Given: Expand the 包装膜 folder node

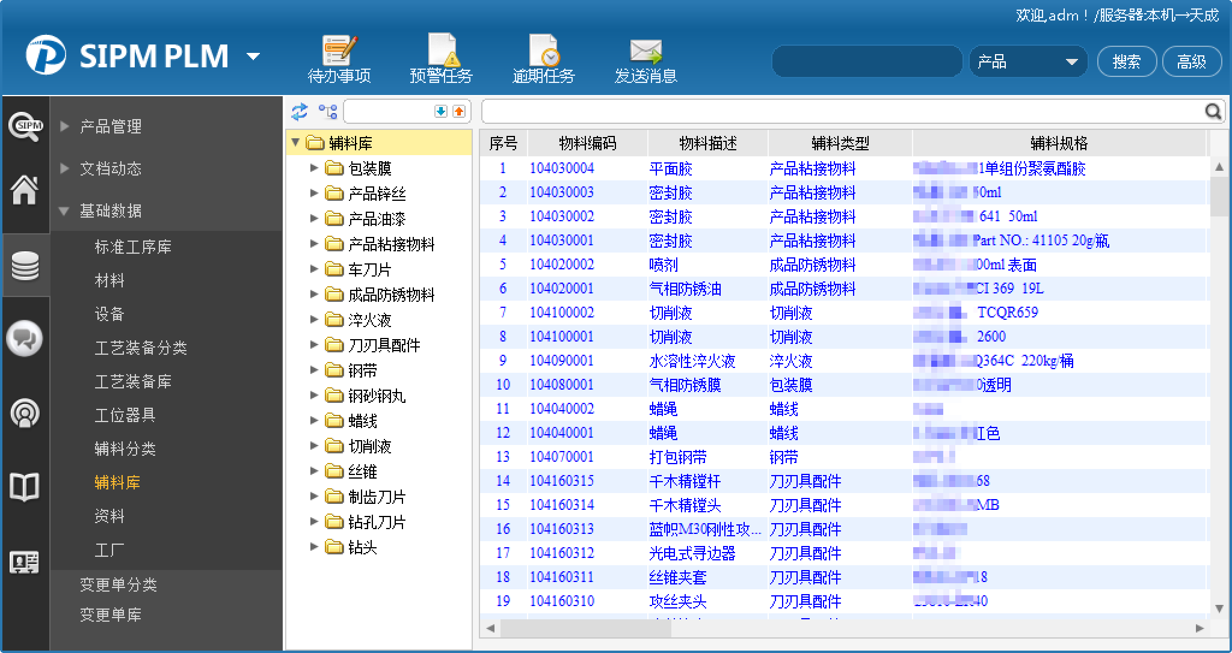Looking at the screenshot, I should click(313, 168).
